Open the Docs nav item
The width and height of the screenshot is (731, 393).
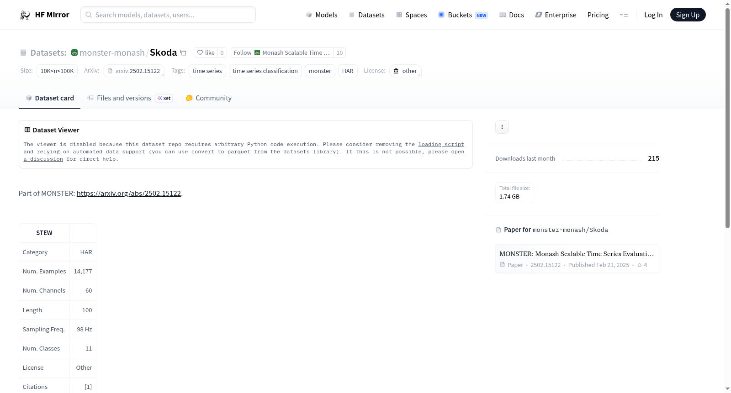512,15
